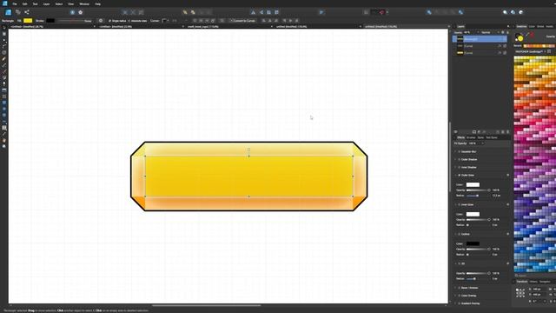556x313 pixels.
Task: Set no fill with the red None icon
Action: click(x=532, y=35)
